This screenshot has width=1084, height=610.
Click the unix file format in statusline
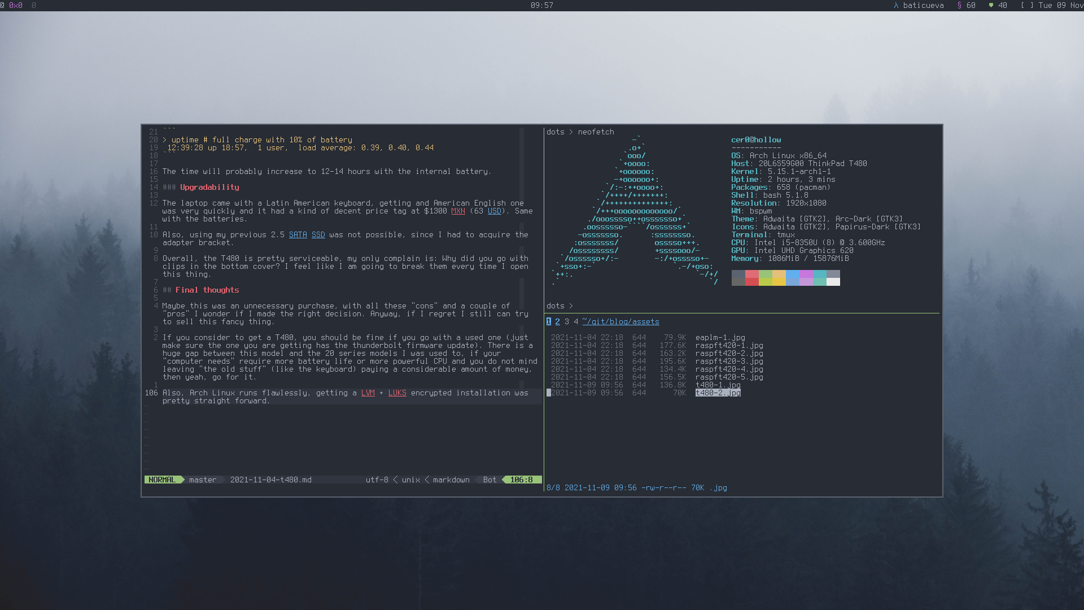(x=410, y=480)
